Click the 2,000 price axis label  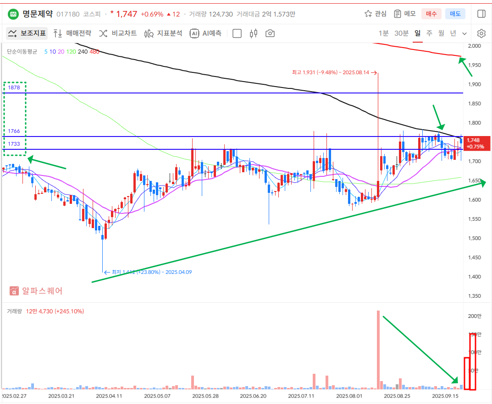click(475, 46)
